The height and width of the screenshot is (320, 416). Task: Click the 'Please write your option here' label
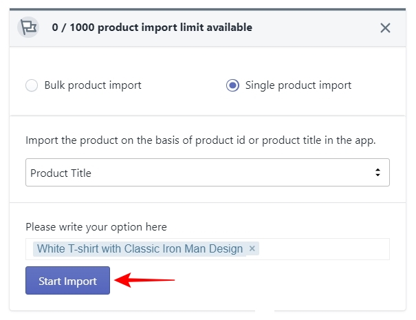point(96,227)
